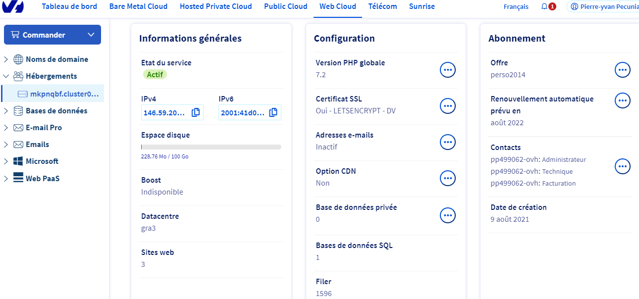Open actions menu for Offre perso2014
639x299 pixels.
(622, 70)
